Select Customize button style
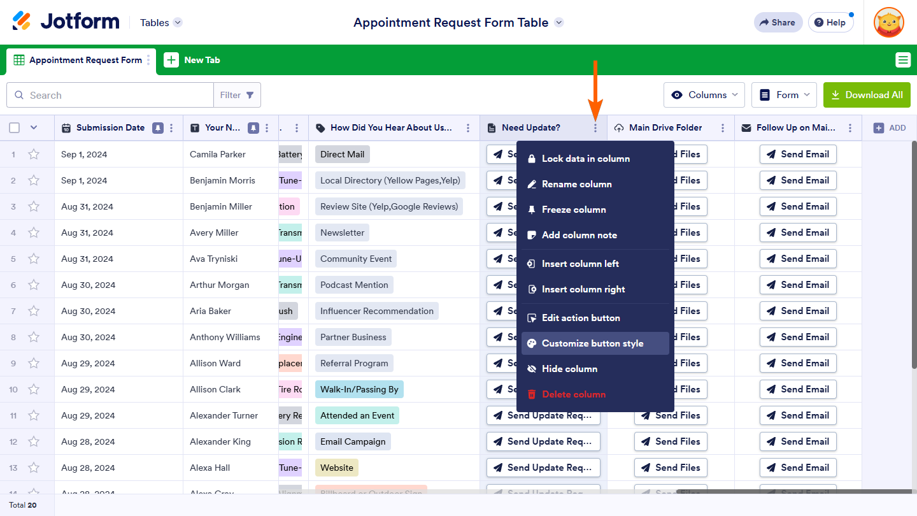The height and width of the screenshot is (516, 917). [x=595, y=343]
